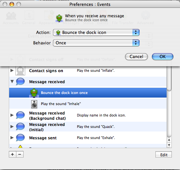Collapse the Message received group
180x170 pixels.
(x=12, y=81)
